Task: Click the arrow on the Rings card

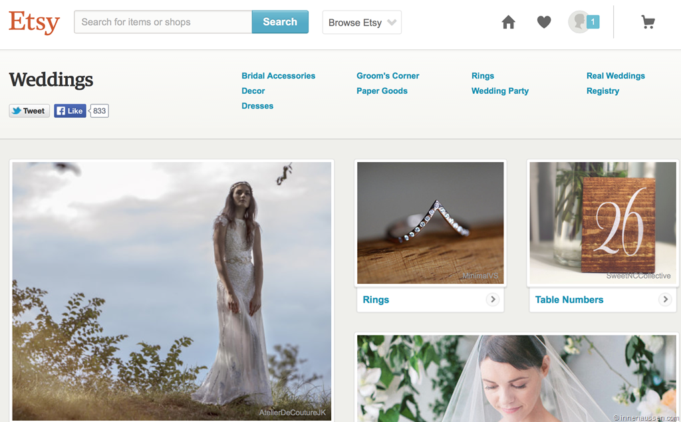Action: click(x=493, y=299)
